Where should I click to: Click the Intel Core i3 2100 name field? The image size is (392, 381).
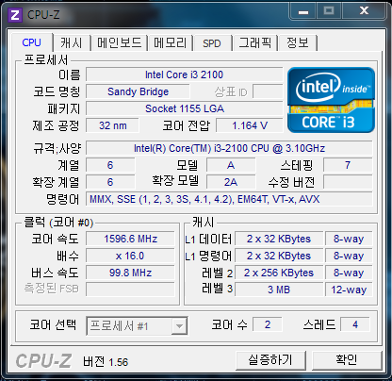[184, 75]
